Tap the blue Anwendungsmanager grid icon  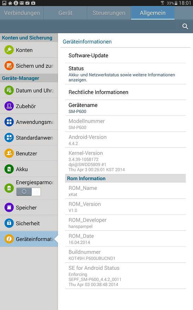tap(9, 122)
